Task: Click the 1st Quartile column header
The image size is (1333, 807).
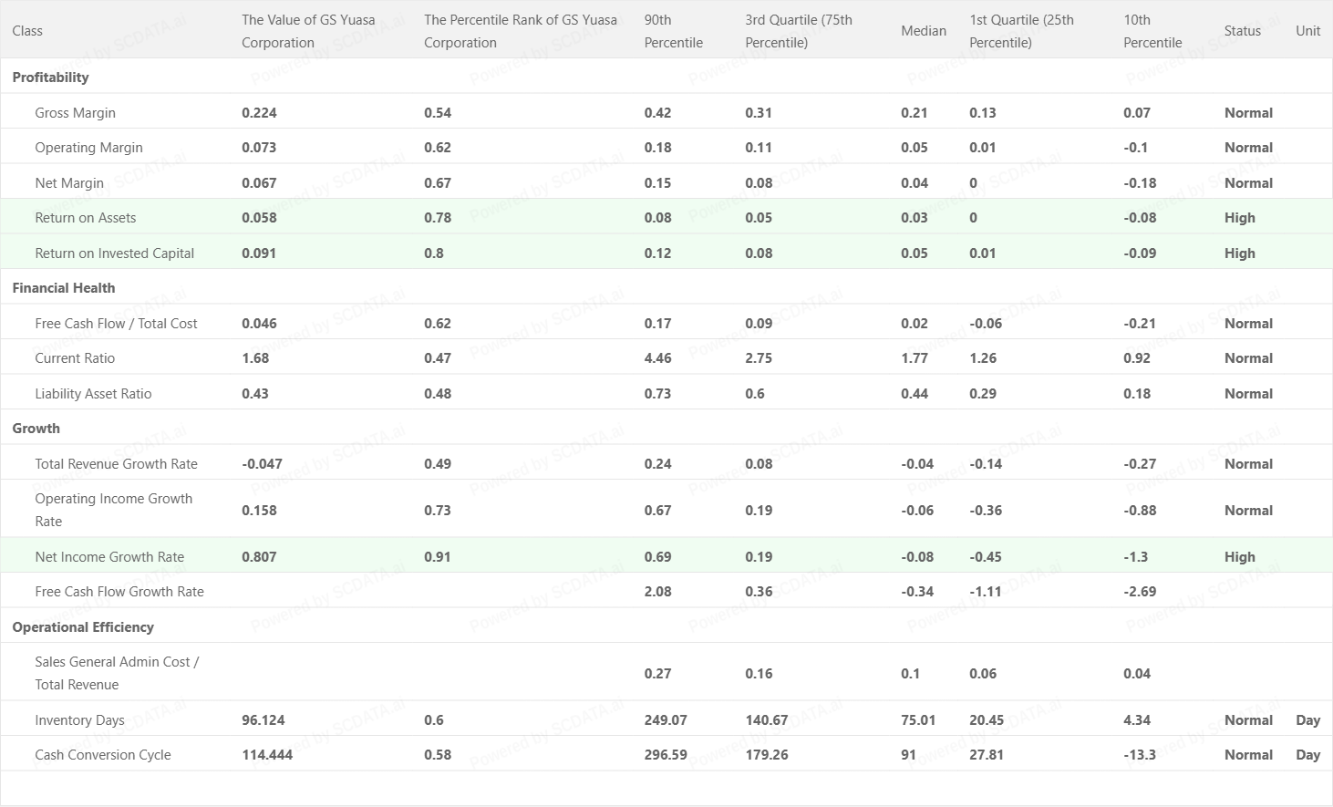Action: 1021,31
